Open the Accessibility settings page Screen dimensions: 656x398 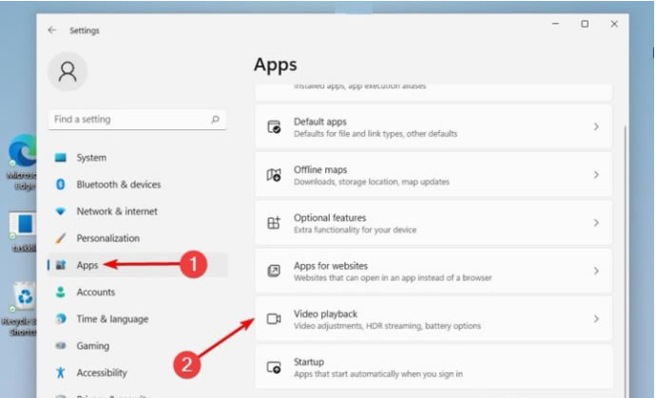101,372
